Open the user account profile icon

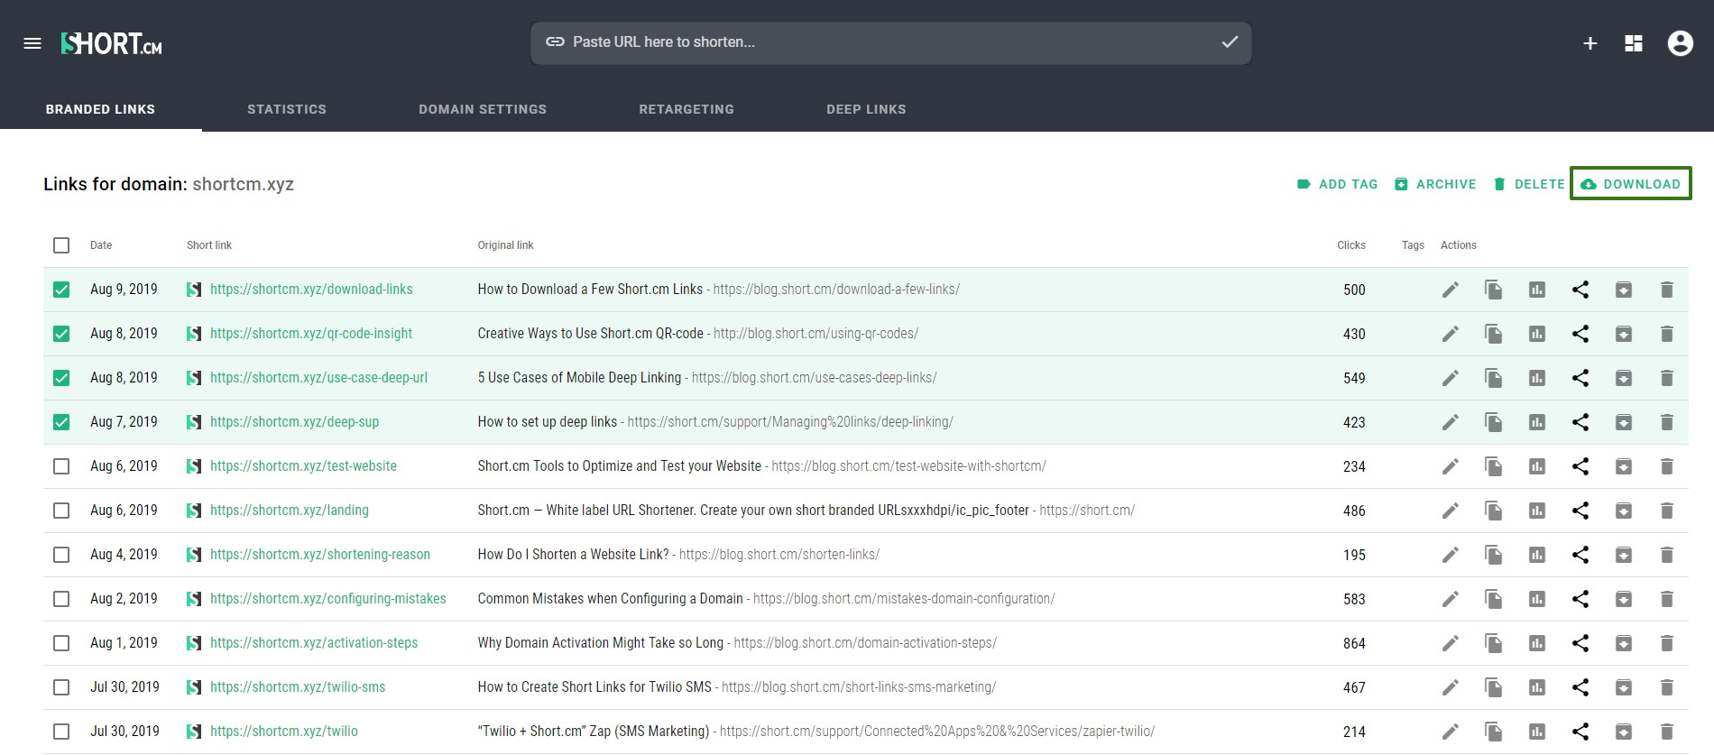click(x=1681, y=43)
